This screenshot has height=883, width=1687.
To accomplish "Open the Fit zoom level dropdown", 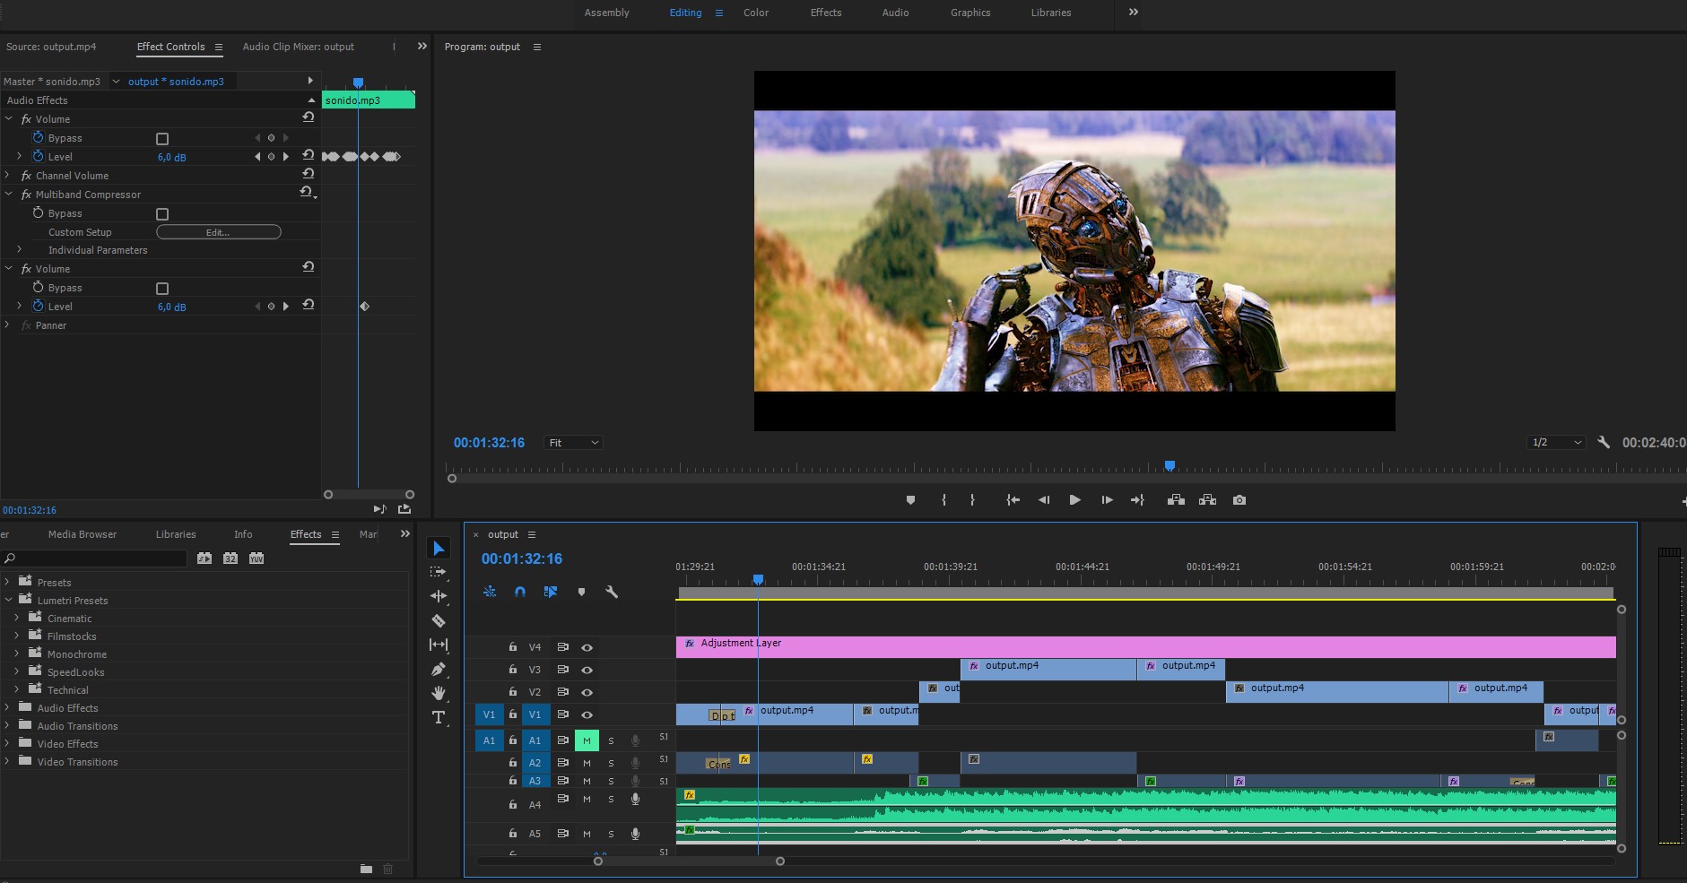I will tap(574, 443).
